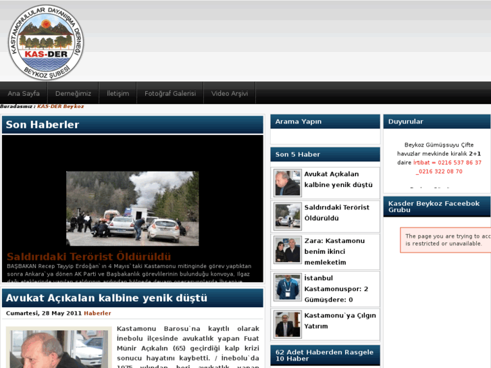Click the article paragraph about Kastamonu Barosu

(188, 347)
